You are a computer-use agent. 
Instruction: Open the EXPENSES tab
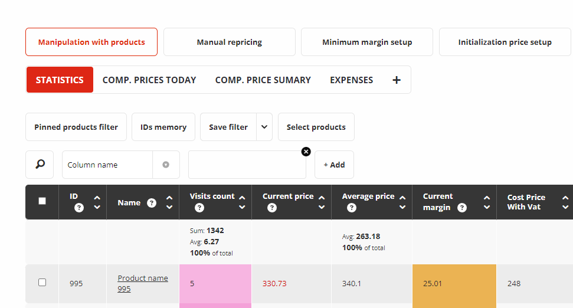[351, 80]
